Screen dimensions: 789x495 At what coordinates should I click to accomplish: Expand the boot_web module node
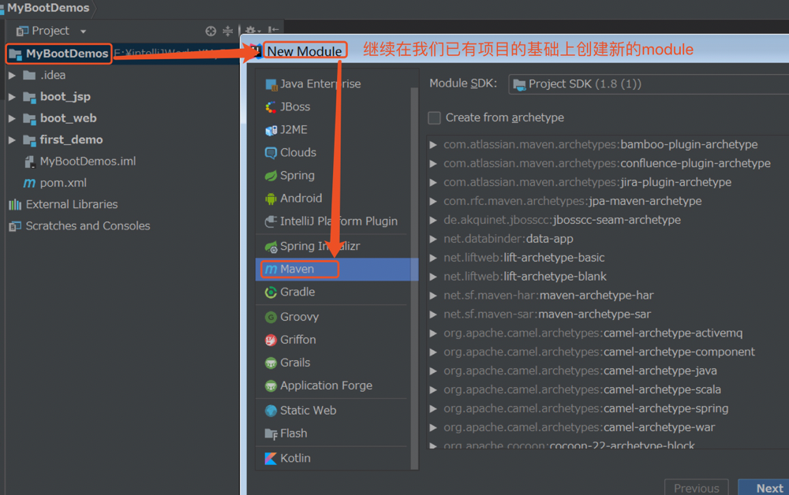pyautogui.click(x=12, y=118)
